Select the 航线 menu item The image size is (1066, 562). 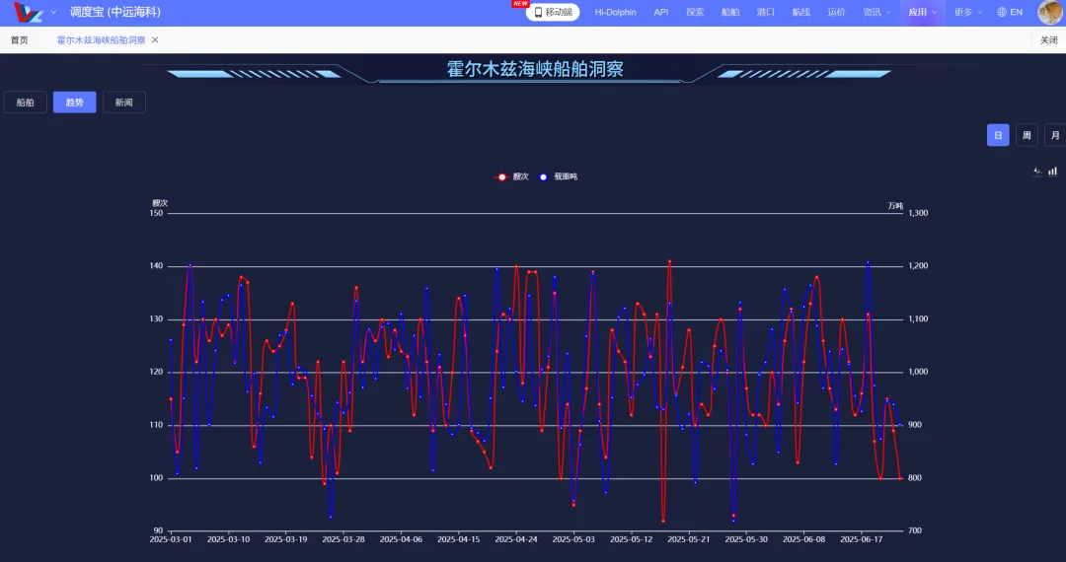click(x=800, y=12)
